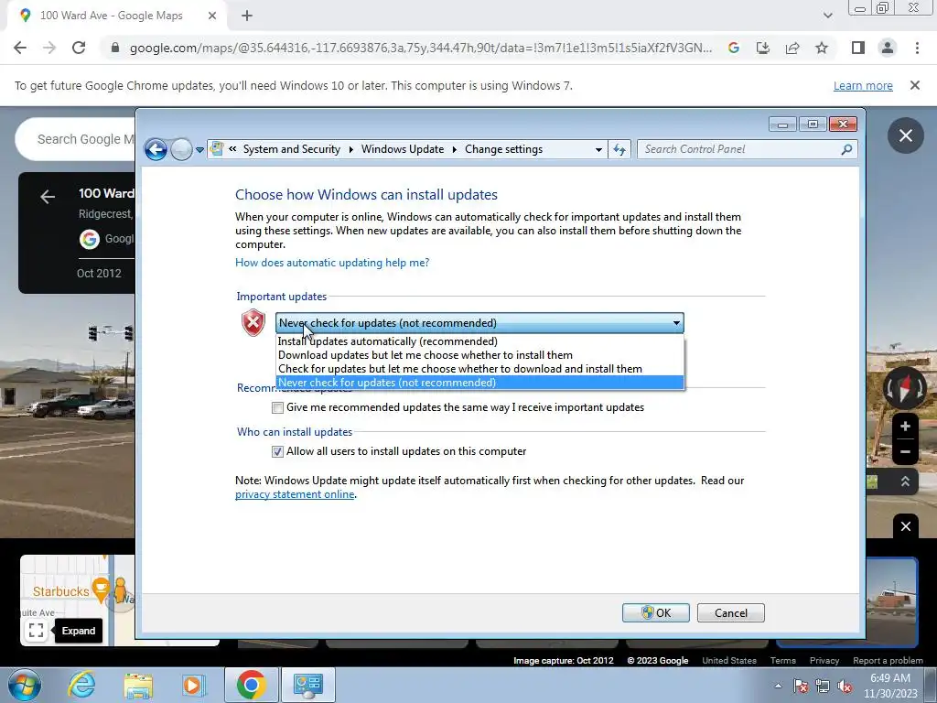Enable 'Give me recommended updates' checkbox

tap(277, 407)
